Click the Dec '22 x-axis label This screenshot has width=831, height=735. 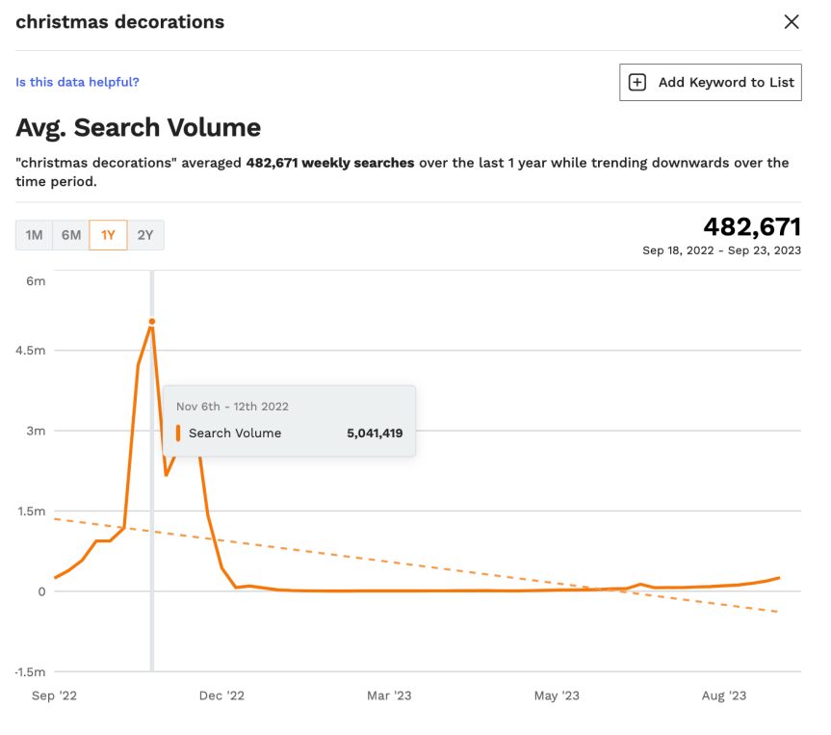coord(222,696)
